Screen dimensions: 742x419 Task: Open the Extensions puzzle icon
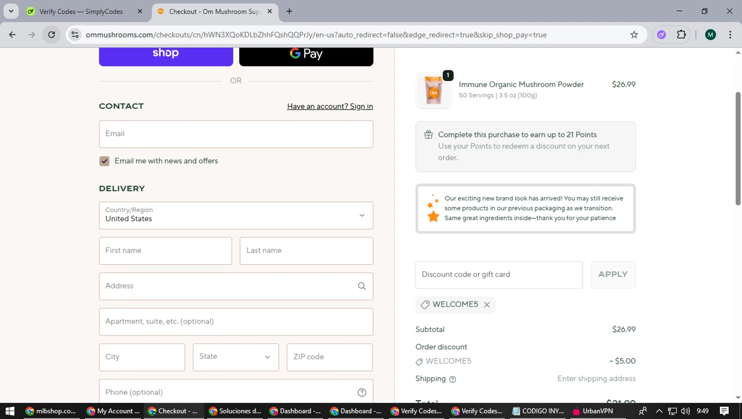(681, 35)
